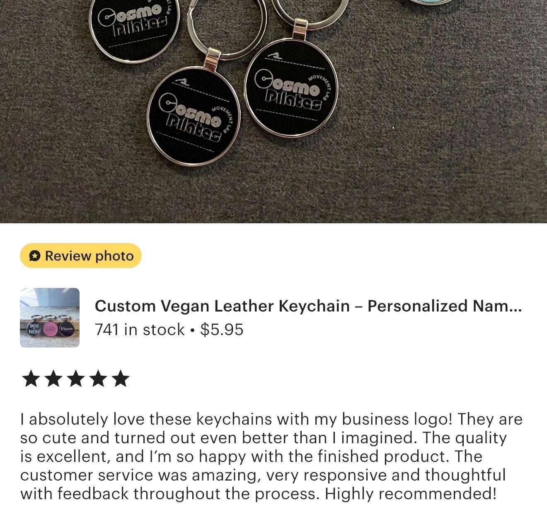Click the 741 in stock text
Image resolution: width=547 pixels, height=517 pixels.
(x=140, y=330)
